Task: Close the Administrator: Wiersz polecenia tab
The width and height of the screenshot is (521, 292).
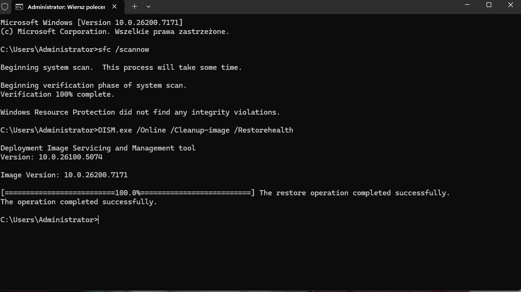Action: pyautogui.click(x=115, y=7)
